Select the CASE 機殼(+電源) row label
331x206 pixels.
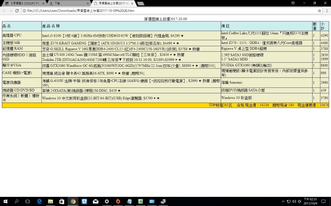coord(17,73)
